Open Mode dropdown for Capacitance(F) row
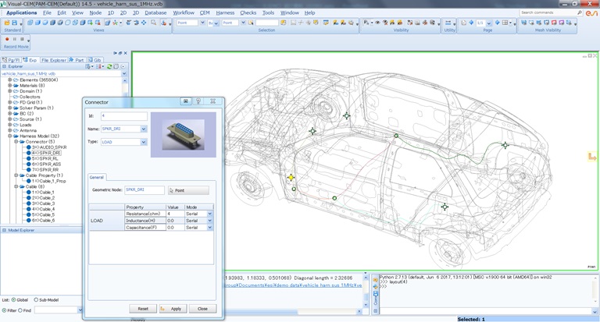The height and width of the screenshot is (322, 600). [x=209, y=228]
